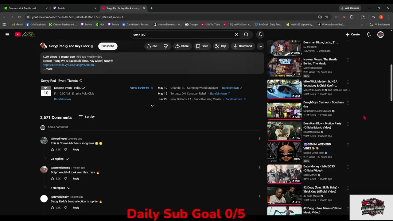Viewport: 393px width, 221px height.
Task: Click the page vertical scrollbar
Action: [391, 83]
